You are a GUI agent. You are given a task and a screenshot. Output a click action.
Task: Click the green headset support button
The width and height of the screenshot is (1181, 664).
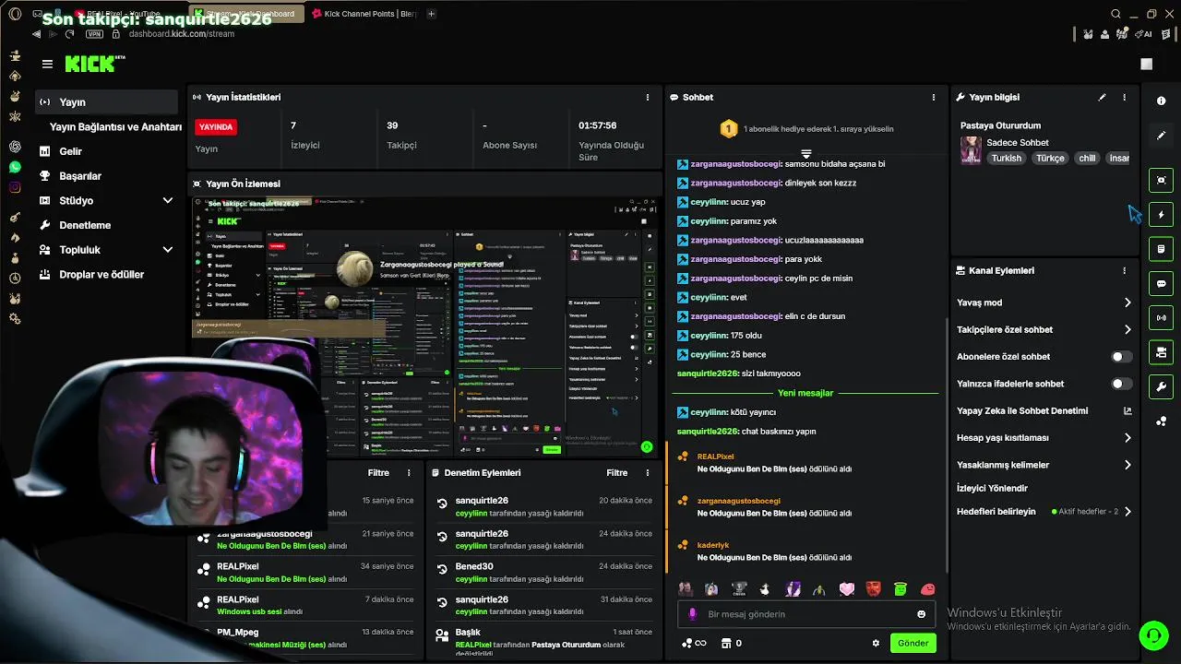pyautogui.click(x=1152, y=634)
